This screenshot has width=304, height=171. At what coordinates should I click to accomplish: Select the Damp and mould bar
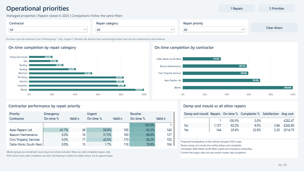coord(41,57)
